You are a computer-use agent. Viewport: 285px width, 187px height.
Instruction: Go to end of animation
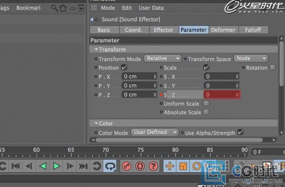(83, 166)
